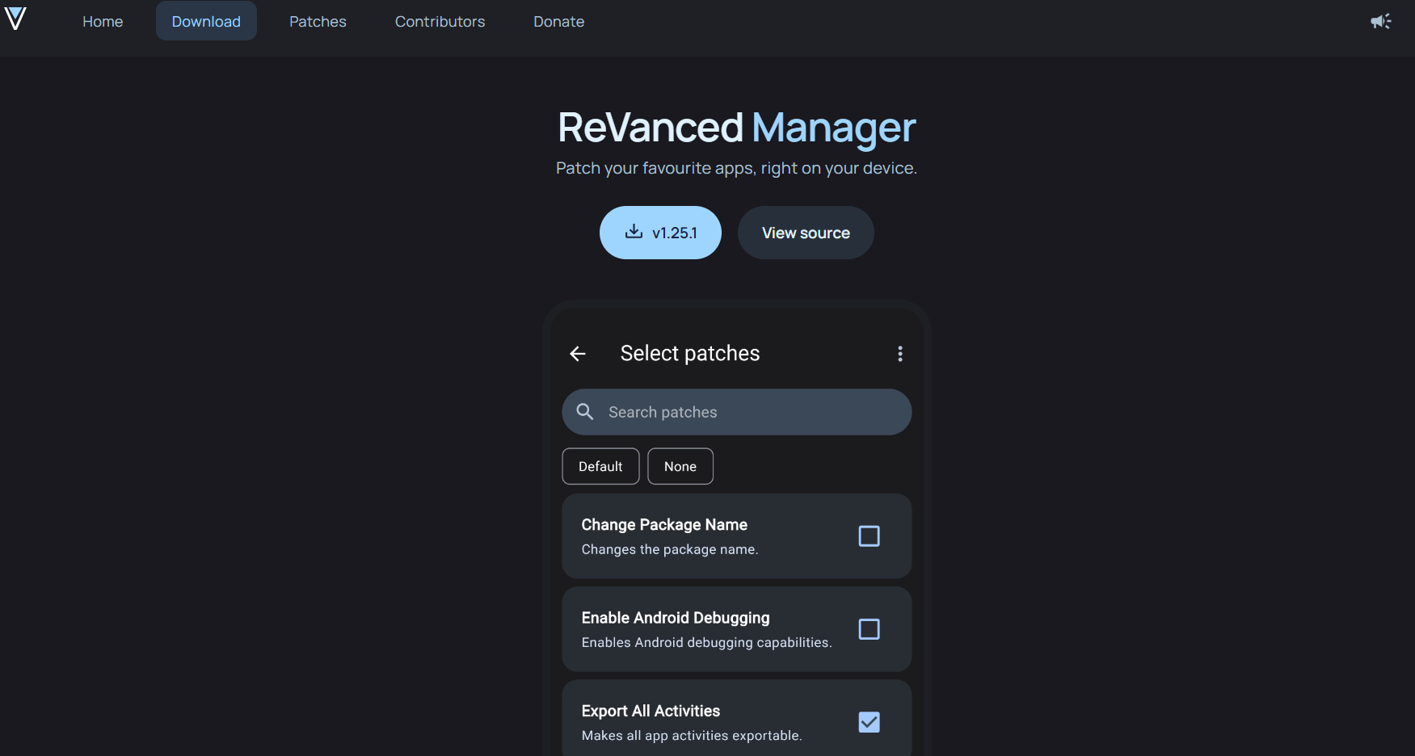Go to the Home page
The width and height of the screenshot is (1415, 756).
[x=103, y=22]
